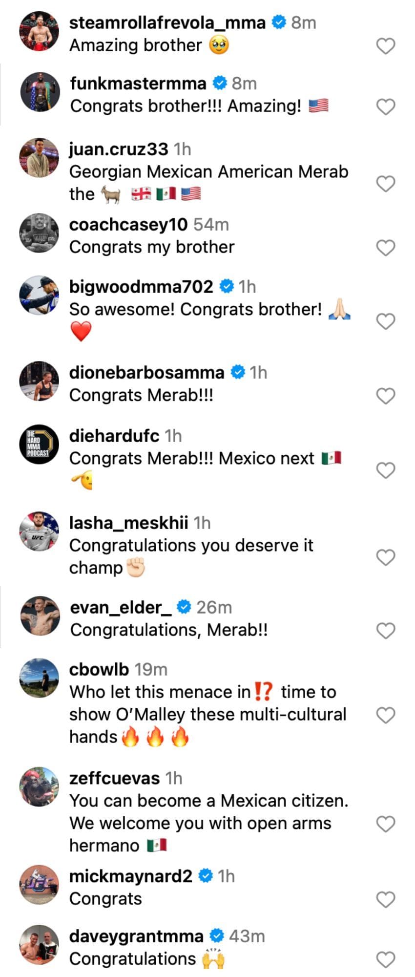Open evan_elder_'s profile picture
The height and width of the screenshot is (977, 415).
[x=39, y=616]
